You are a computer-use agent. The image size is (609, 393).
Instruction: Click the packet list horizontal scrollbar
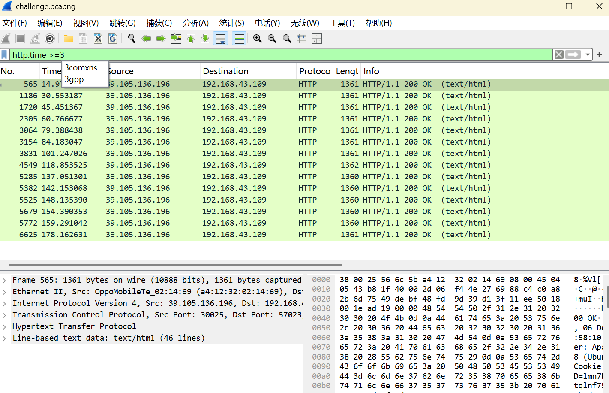coord(175,265)
